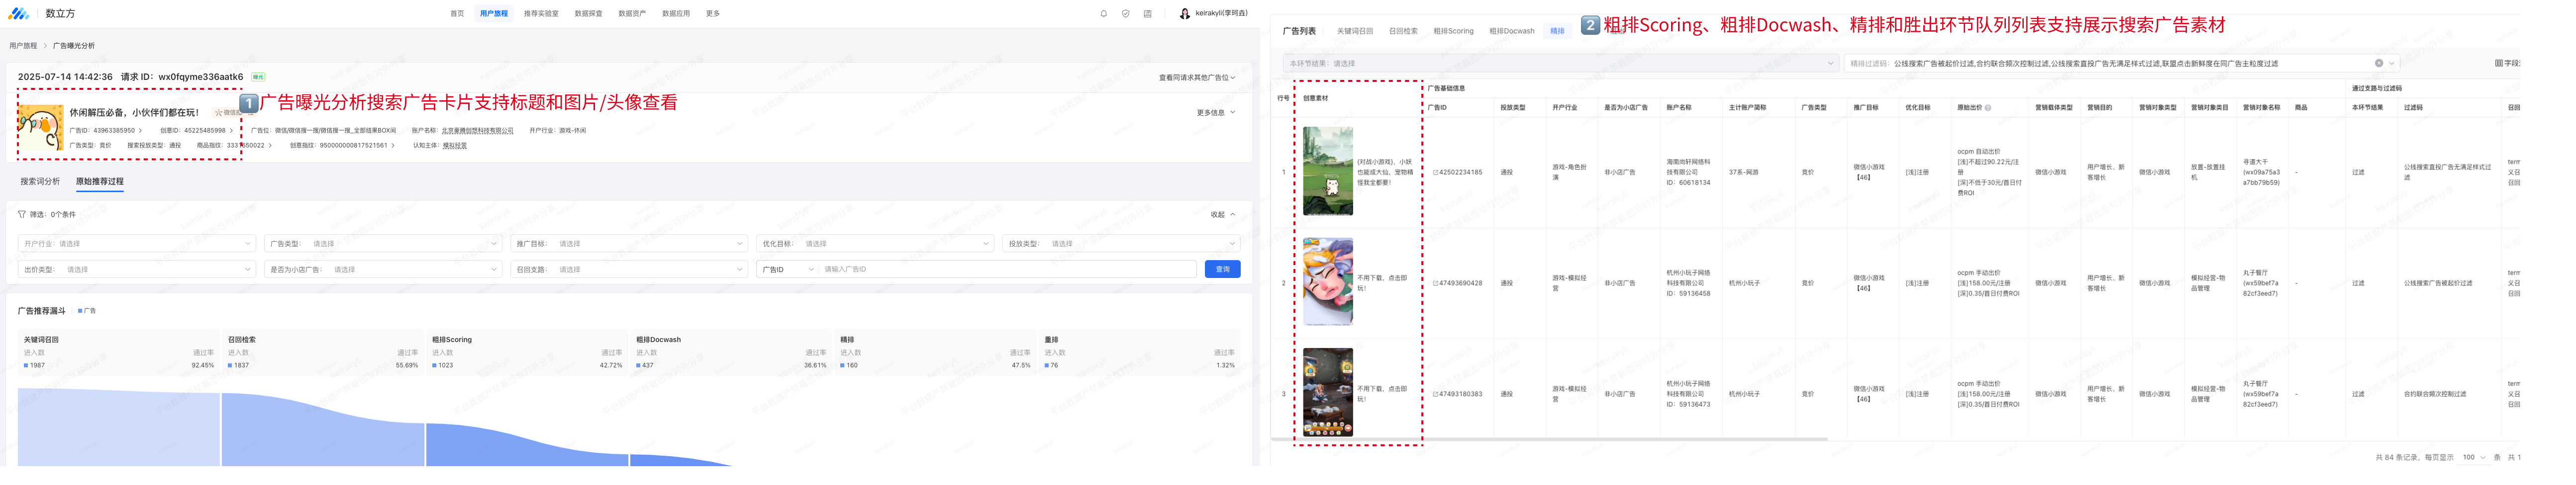Click link icon beside ad ID 47493180383
This screenshot has width=2576, height=485.
1435,394
